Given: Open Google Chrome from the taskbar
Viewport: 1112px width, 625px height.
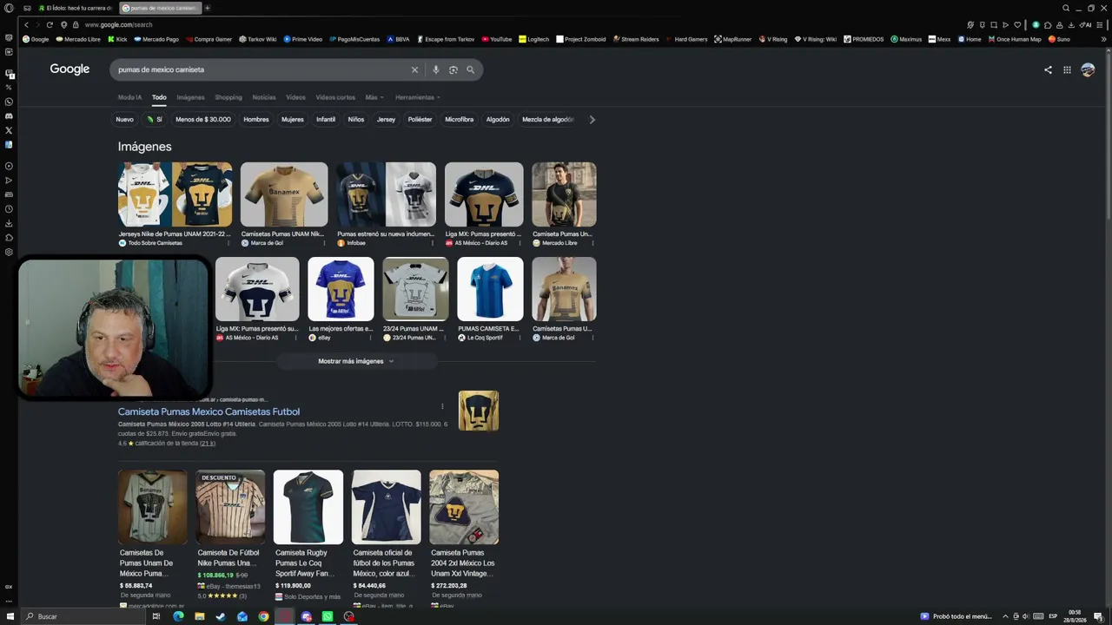Looking at the screenshot, I should 263,616.
